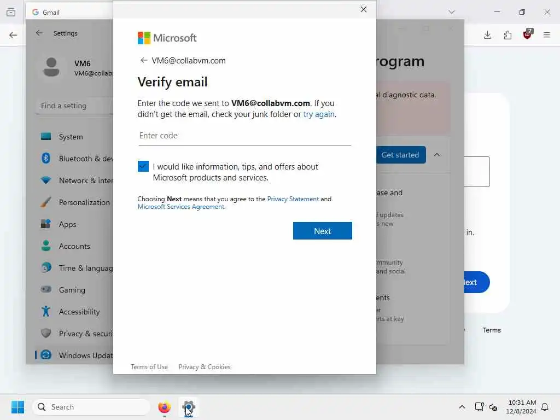Screen dimensions: 560x420
Task: Click the Find a setting search box
Action: coord(74,106)
